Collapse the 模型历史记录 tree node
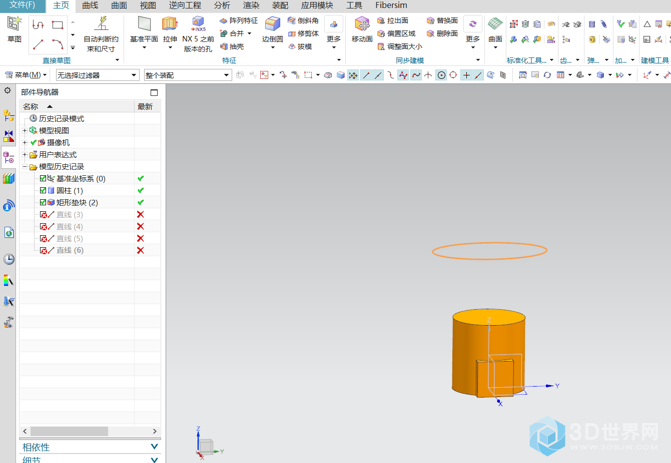671x463 pixels. 25,166
